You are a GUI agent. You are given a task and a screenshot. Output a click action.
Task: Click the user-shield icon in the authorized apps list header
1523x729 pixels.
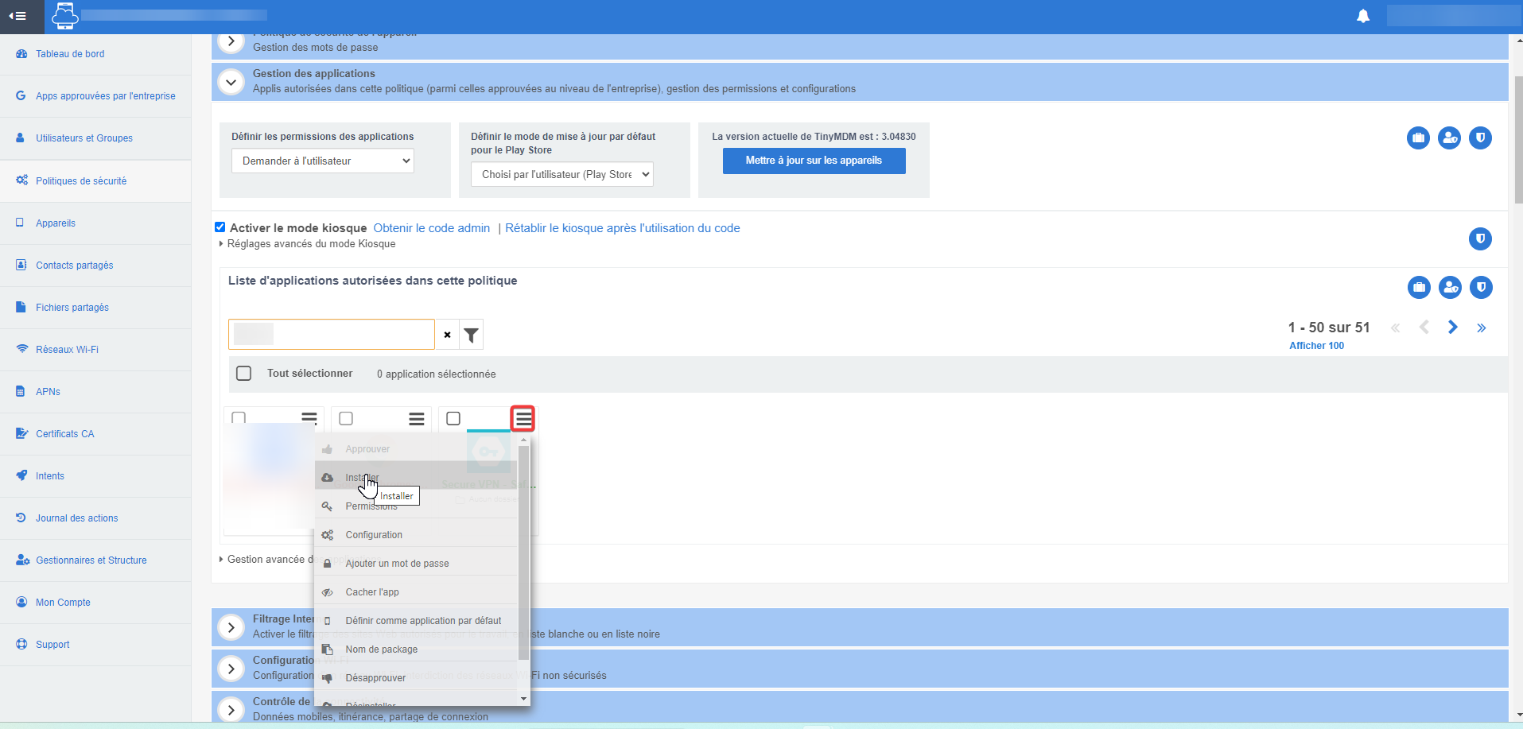pyautogui.click(x=1450, y=287)
